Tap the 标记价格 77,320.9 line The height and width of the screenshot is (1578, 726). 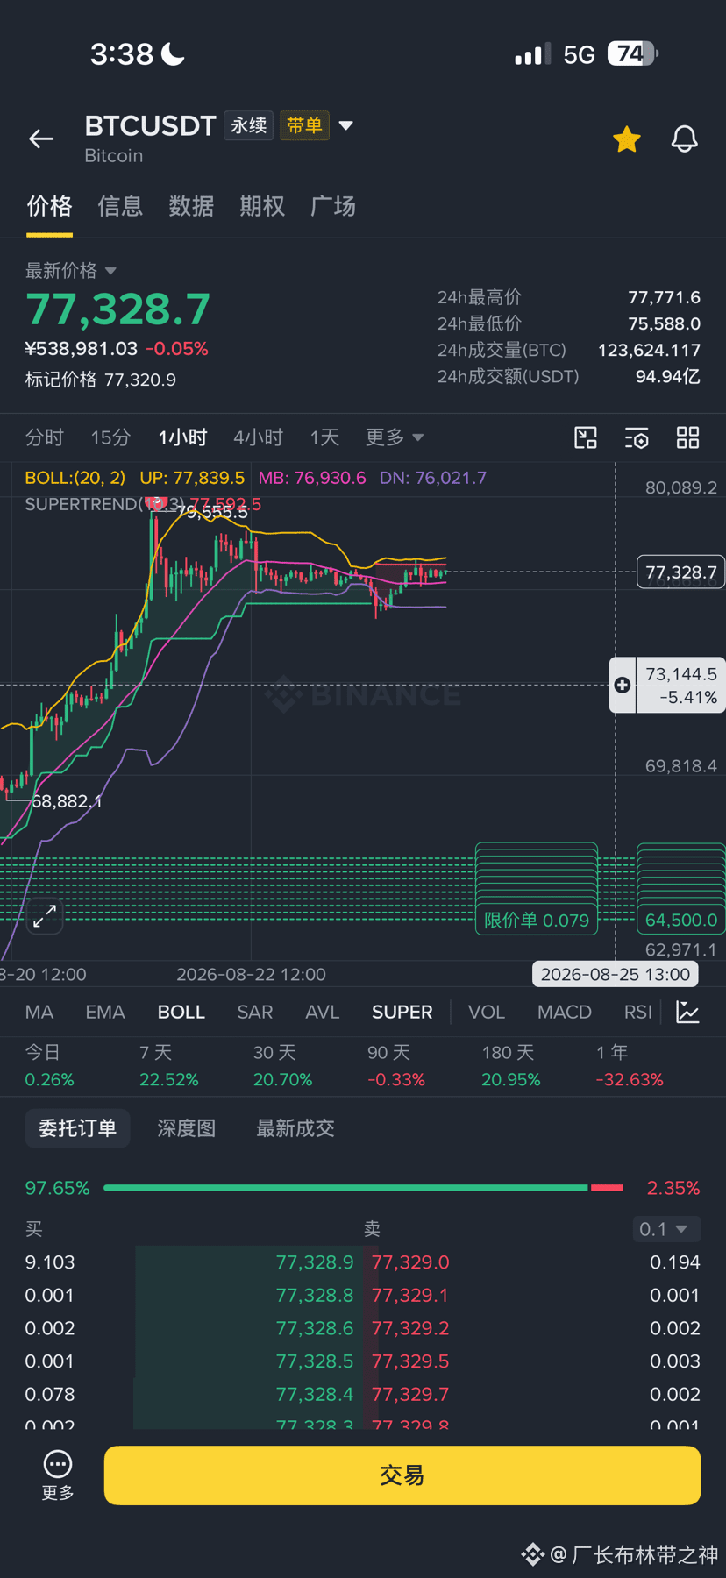pyautogui.click(x=101, y=380)
